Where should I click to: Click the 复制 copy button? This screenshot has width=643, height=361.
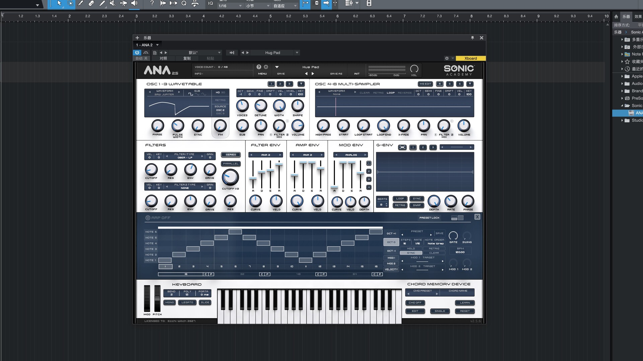(187, 58)
